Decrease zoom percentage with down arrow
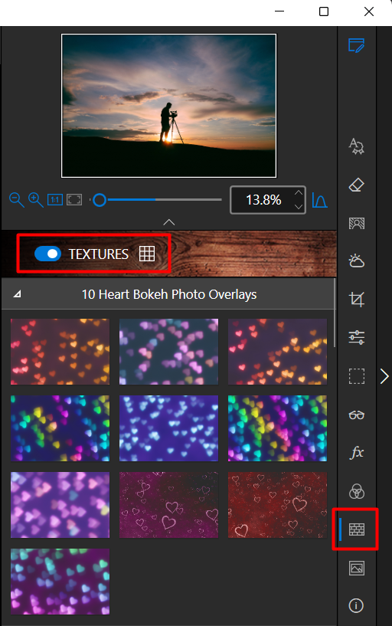Viewport: 392px width, 626px height. (299, 206)
